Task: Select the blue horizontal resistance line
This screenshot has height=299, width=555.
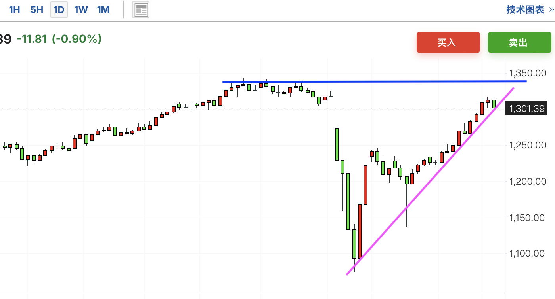Action: [375, 81]
